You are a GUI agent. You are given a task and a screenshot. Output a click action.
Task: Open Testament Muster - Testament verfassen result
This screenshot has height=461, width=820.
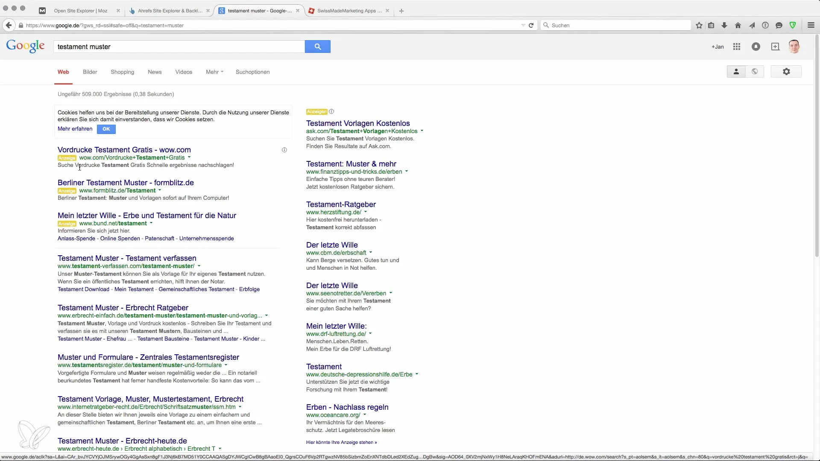coord(127,258)
